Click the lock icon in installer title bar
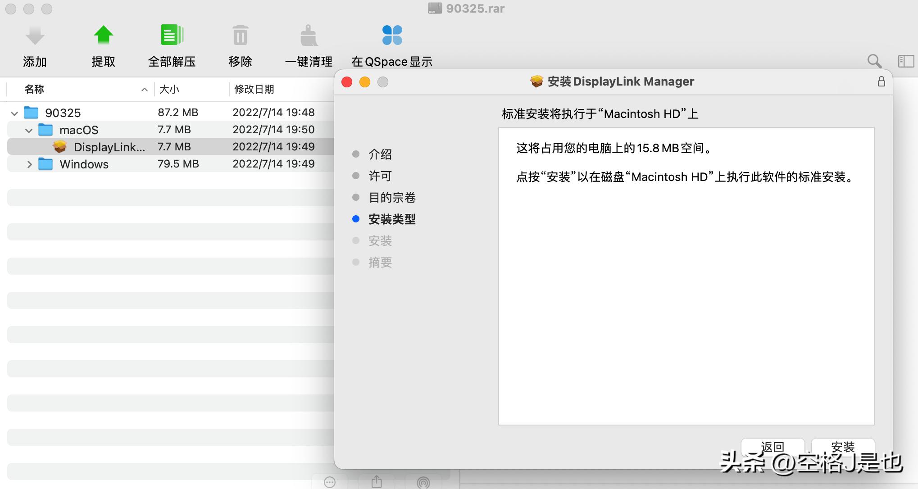Screen dimensions: 918x489 point(881,81)
